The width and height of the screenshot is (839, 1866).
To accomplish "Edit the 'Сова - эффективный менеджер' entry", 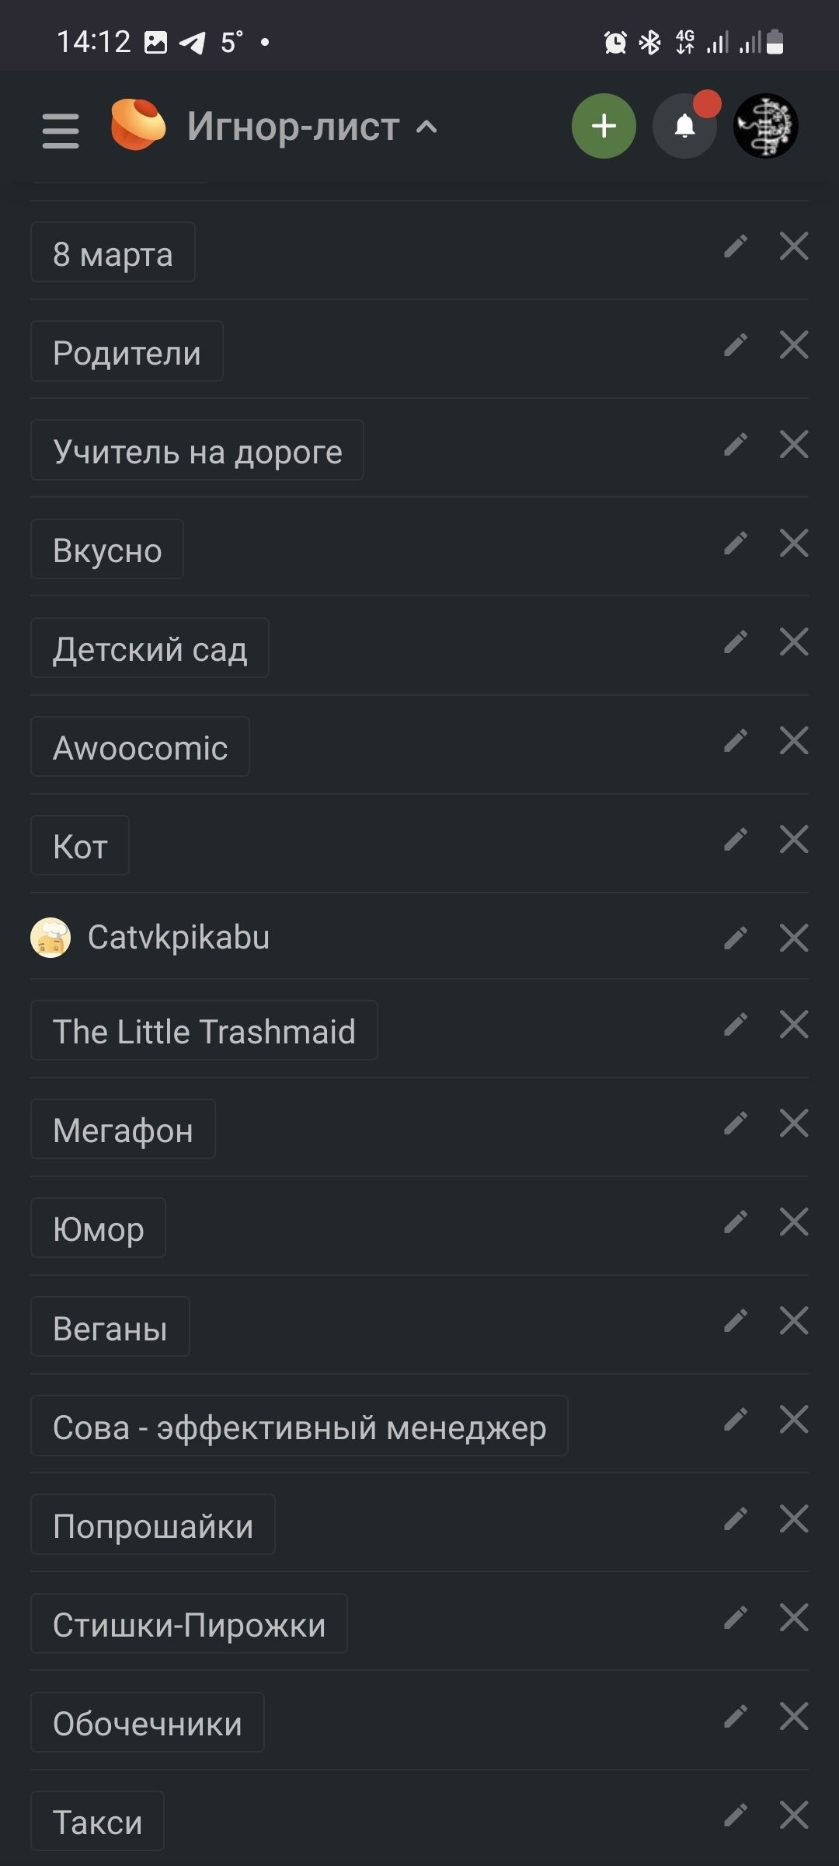I will point(735,1420).
